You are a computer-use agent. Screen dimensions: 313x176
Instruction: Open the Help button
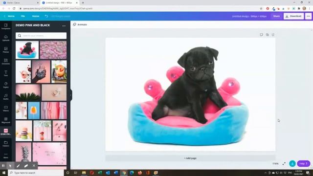[303, 164]
